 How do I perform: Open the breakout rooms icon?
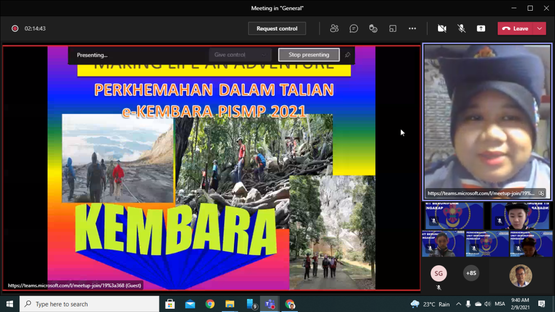coord(393,29)
